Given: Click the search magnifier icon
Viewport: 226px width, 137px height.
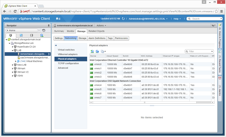Looking at the screenshot, I should click(x=189, y=19).
